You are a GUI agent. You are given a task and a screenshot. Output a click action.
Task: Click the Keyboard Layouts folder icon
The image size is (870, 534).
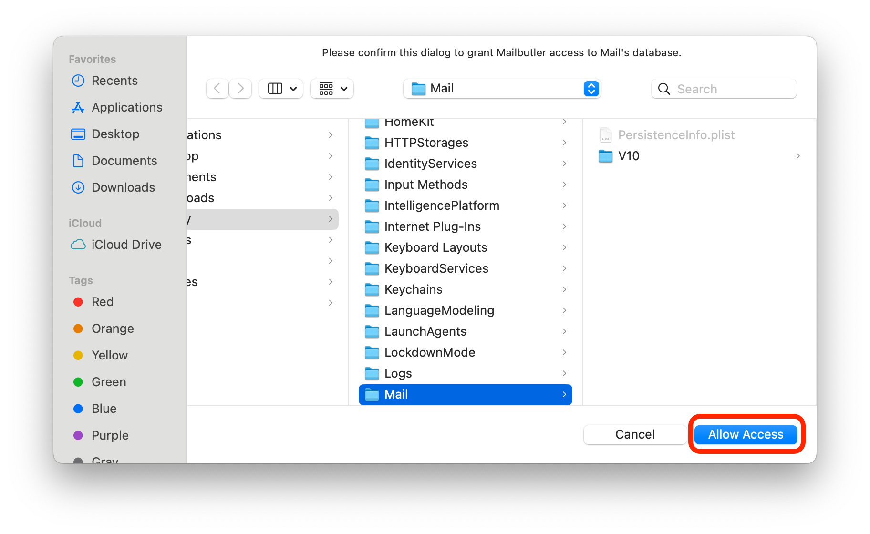(372, 247)
